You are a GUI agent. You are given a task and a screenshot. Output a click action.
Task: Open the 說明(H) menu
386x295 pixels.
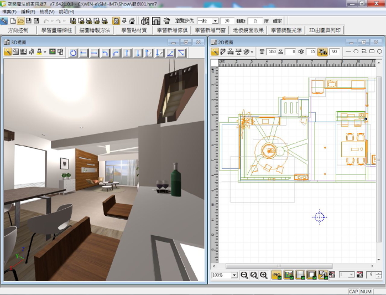click(x=66, y=12)
